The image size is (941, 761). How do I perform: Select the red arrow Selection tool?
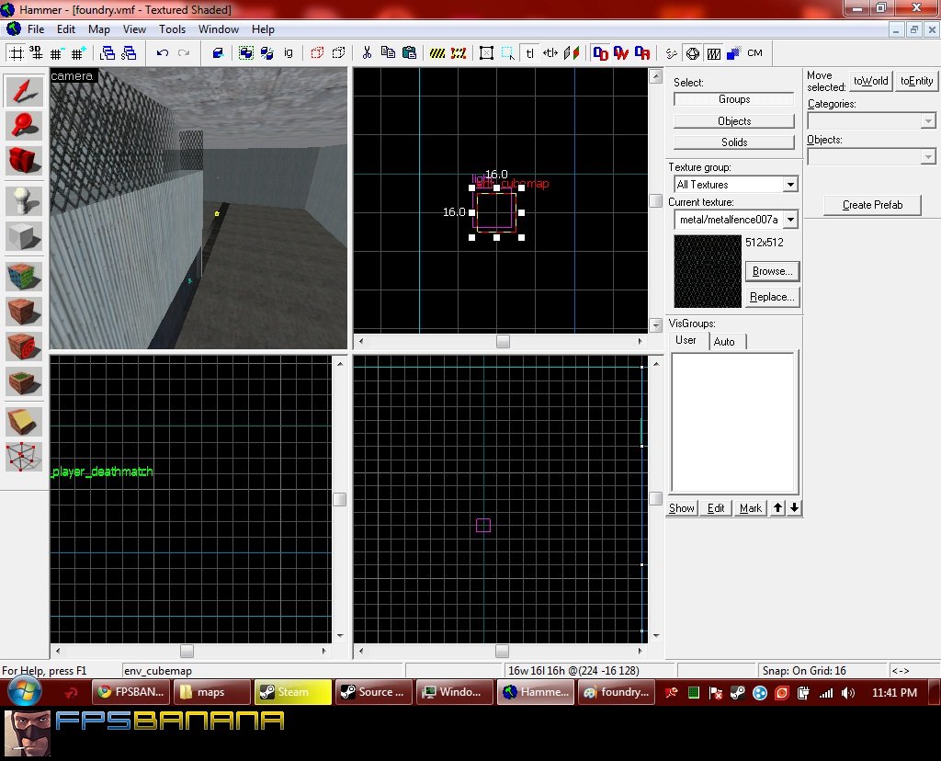coord(24,90)
